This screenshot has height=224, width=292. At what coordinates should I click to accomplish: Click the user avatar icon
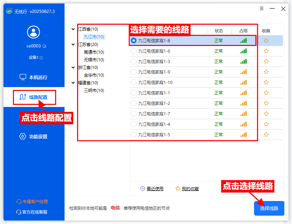pos(33,32)
